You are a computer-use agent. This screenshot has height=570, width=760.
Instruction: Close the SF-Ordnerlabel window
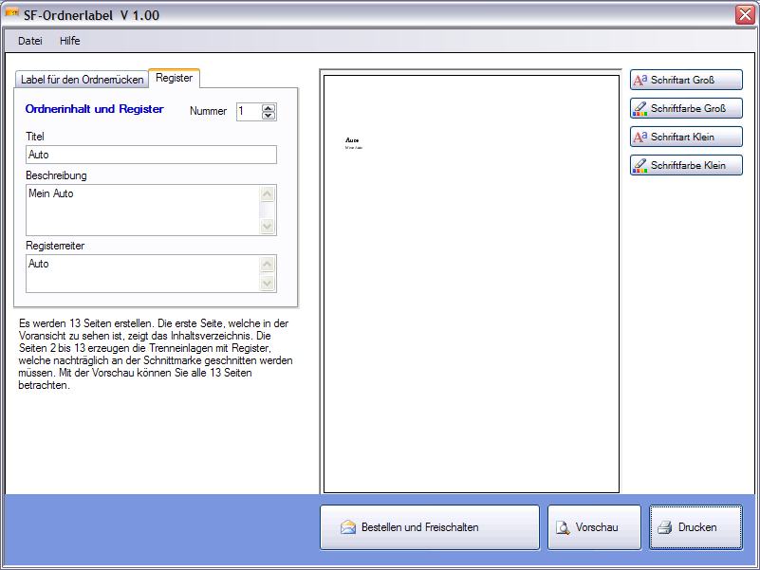[745, 14]
